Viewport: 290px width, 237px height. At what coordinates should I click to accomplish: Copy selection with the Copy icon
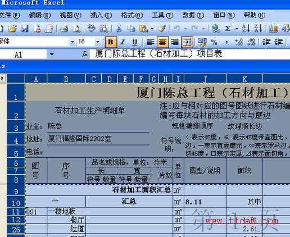[131, 29]
